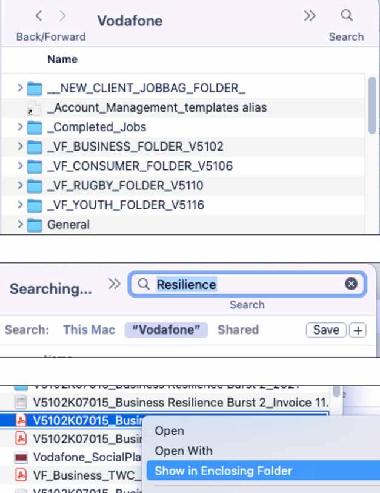The image size is (380, 493).
Task: Go back in the Vodafone Finder window
Action: (39, 15)
